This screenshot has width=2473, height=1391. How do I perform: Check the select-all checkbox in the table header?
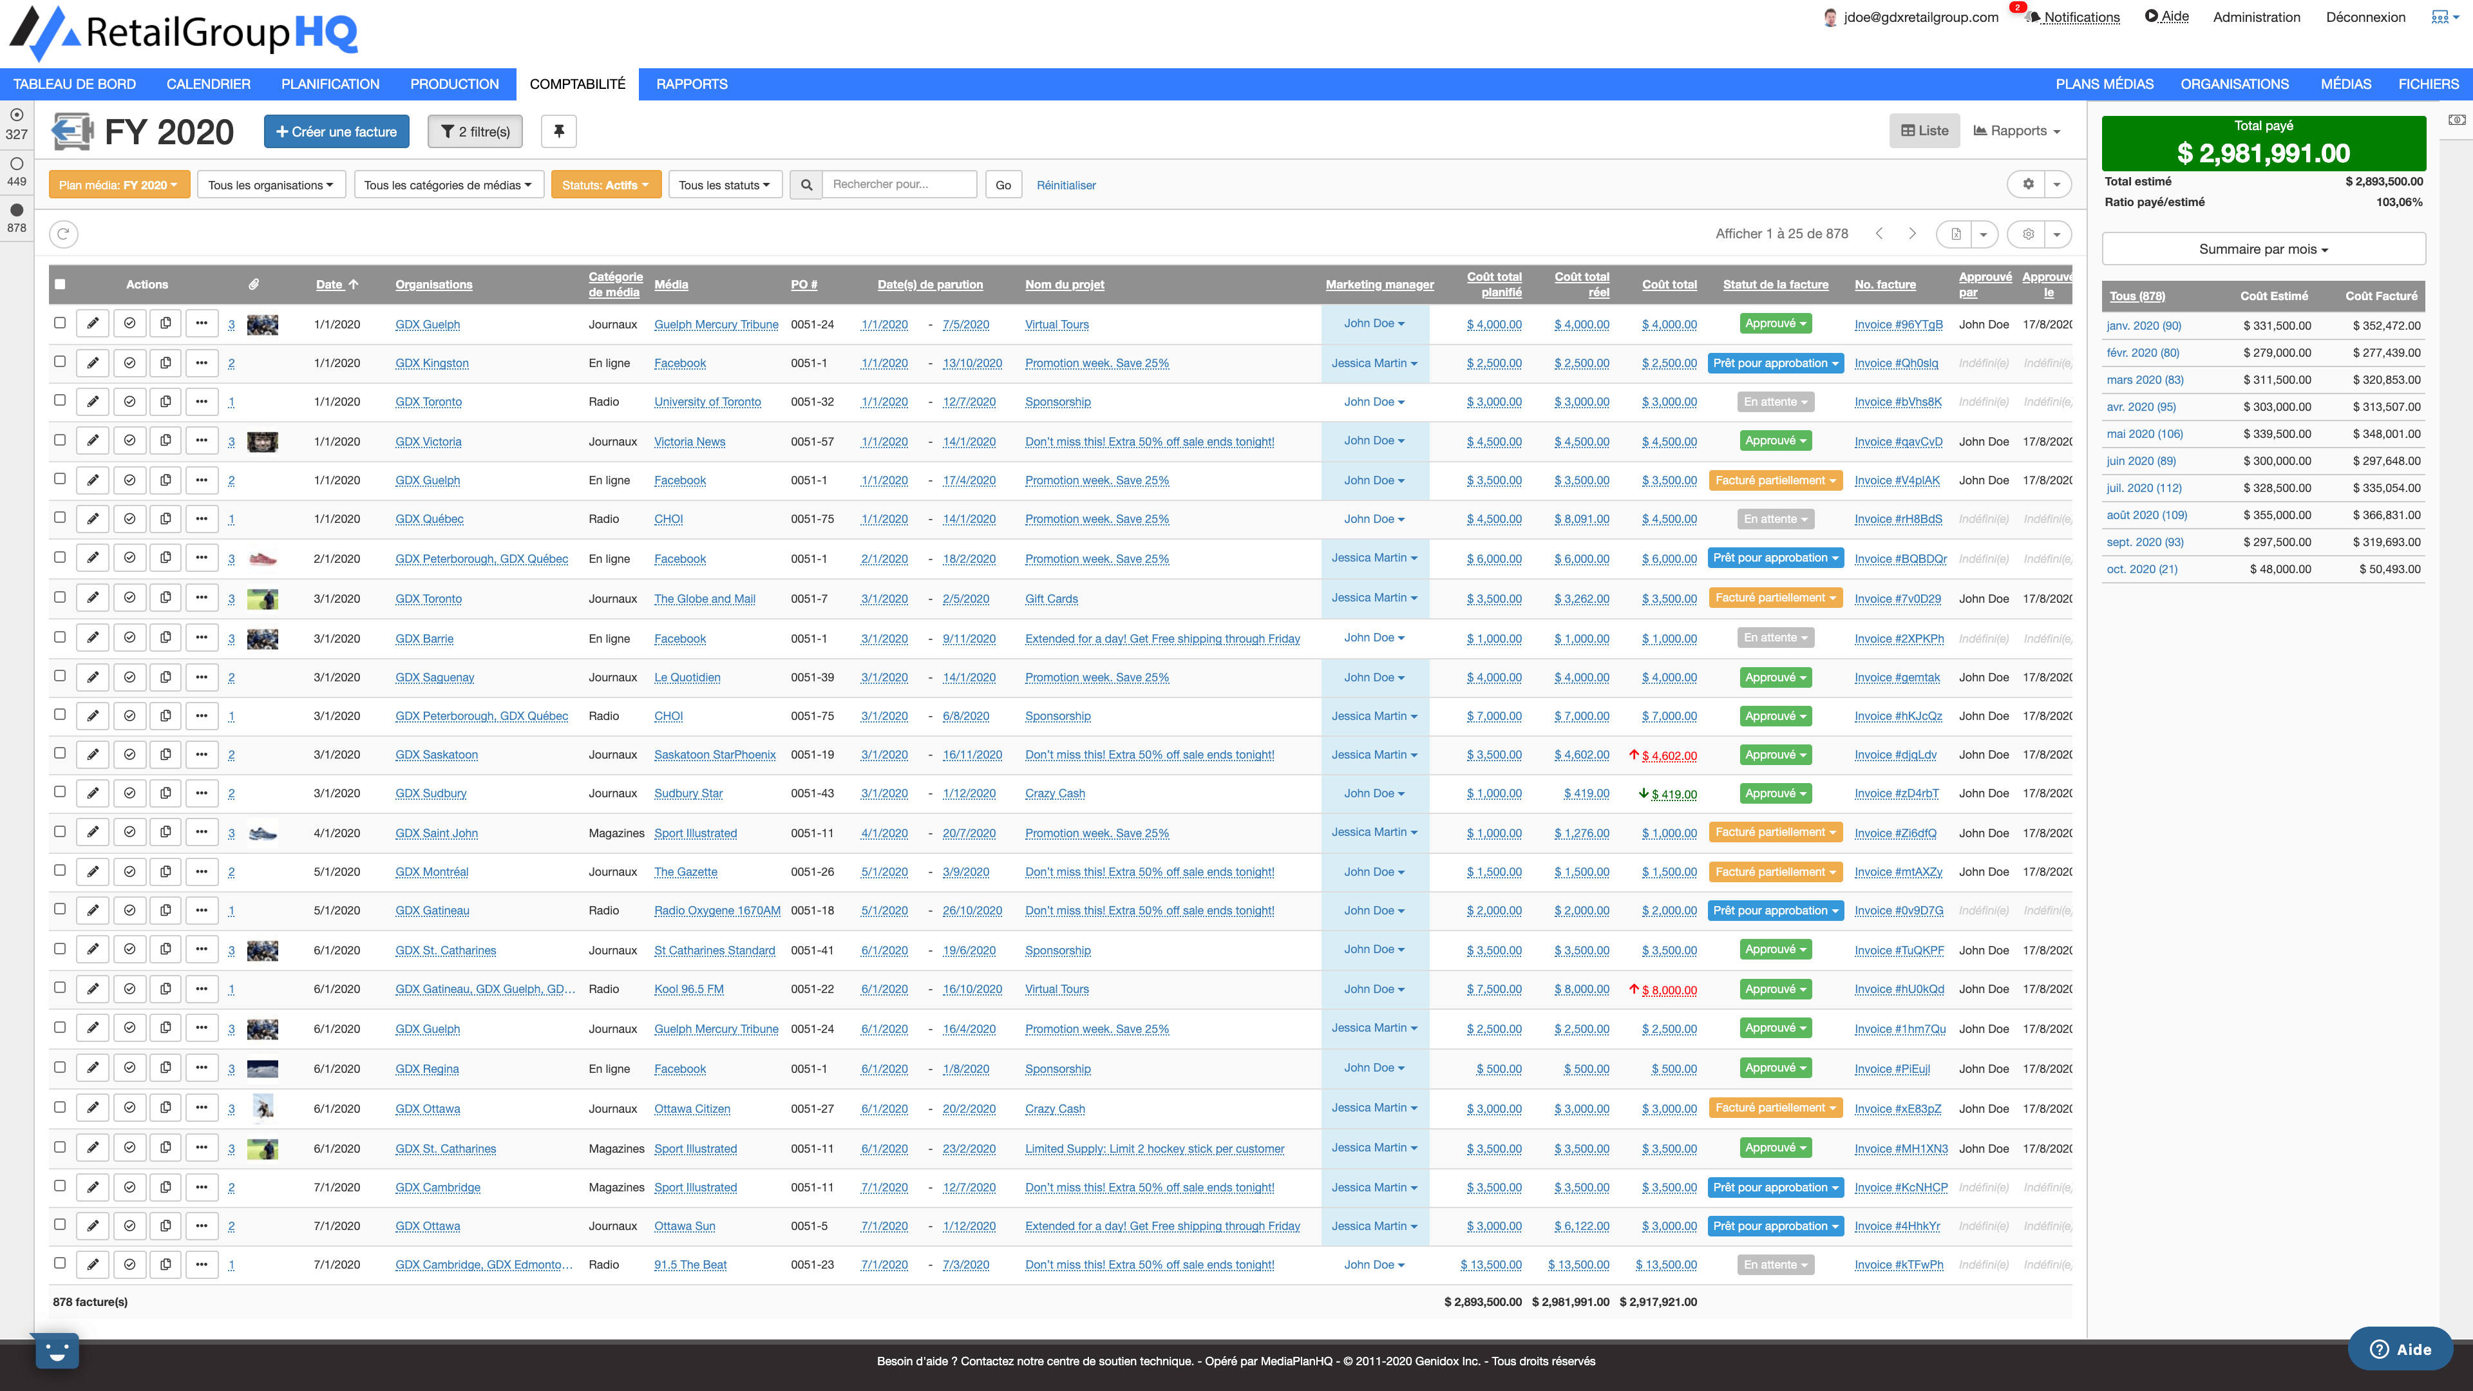tap(61, 284)
